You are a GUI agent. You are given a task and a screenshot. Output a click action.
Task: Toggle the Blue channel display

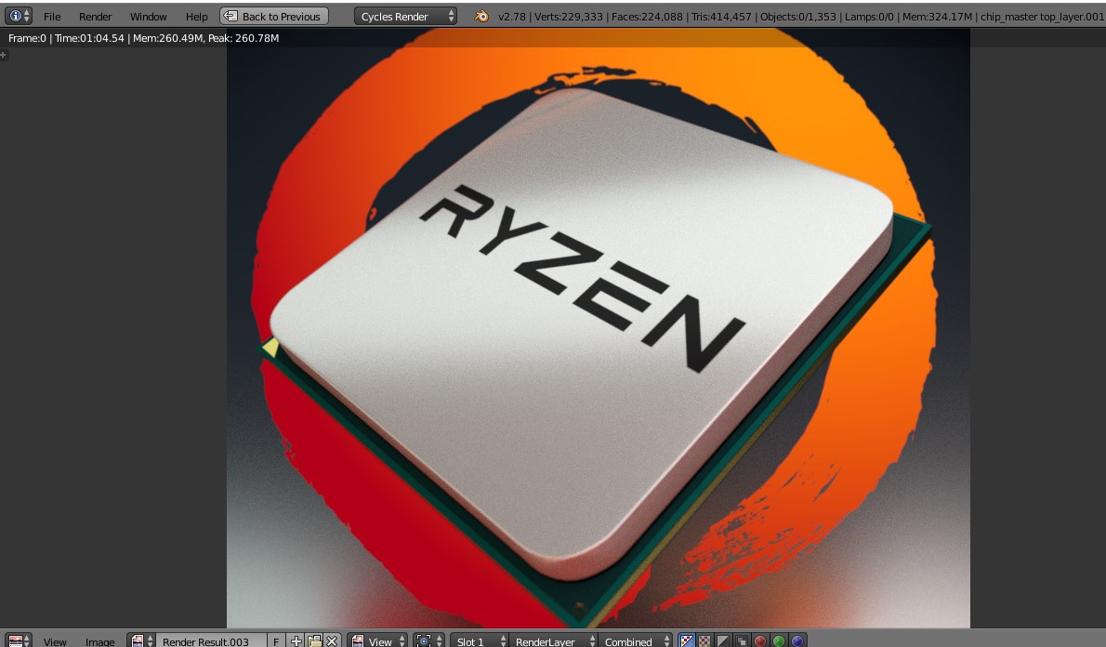pos(797,640)
